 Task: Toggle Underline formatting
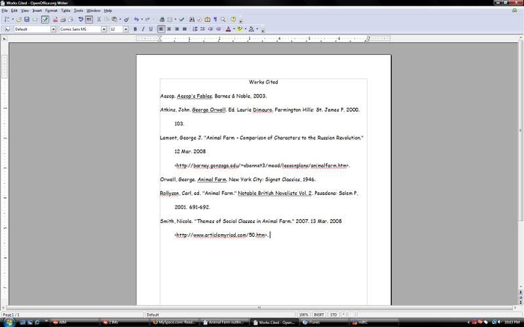[151, 29]
